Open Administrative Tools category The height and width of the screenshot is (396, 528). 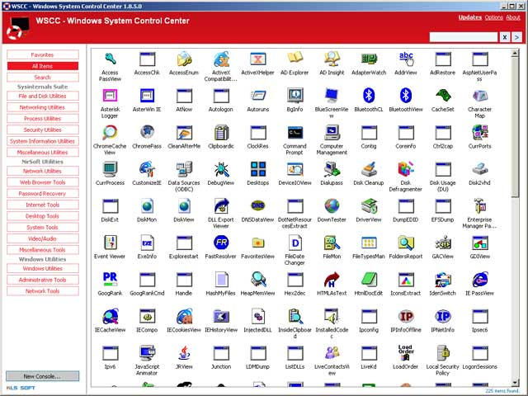point(43,280)
